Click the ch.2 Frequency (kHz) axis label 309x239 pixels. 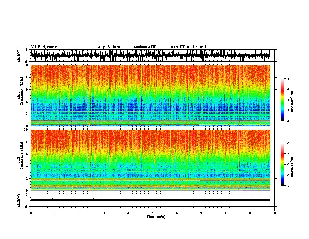[20, 155]
